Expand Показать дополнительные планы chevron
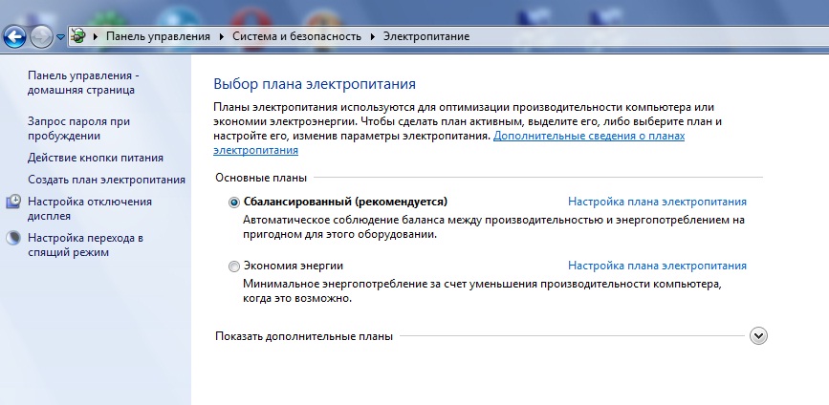The image size is (829, 405). [x=758, y=336]
